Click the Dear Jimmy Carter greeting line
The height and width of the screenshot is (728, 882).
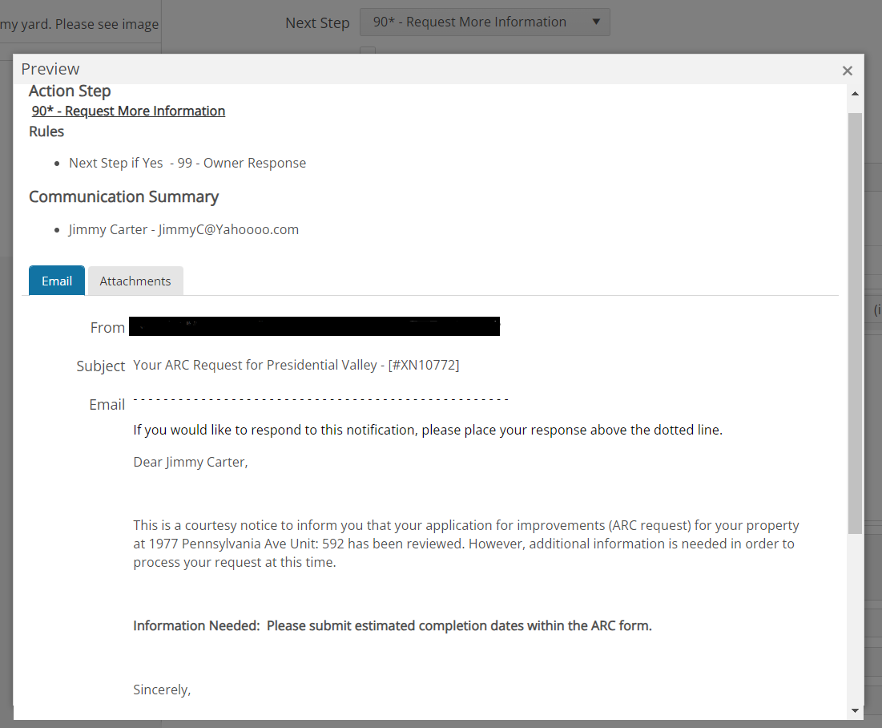coord(191,462)
